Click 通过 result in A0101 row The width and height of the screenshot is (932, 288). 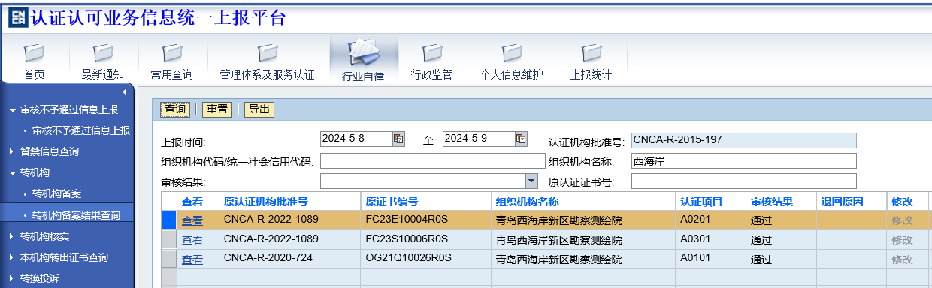(761, 259)
